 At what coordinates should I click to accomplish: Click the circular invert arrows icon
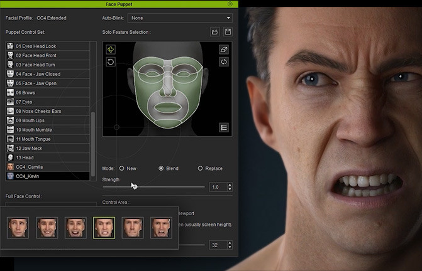pos(224,62)
